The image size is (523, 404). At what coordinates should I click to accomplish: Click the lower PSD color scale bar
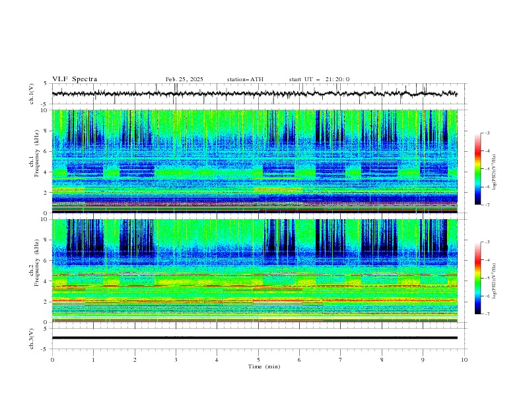pyautogui.click(x=477, y=278)
